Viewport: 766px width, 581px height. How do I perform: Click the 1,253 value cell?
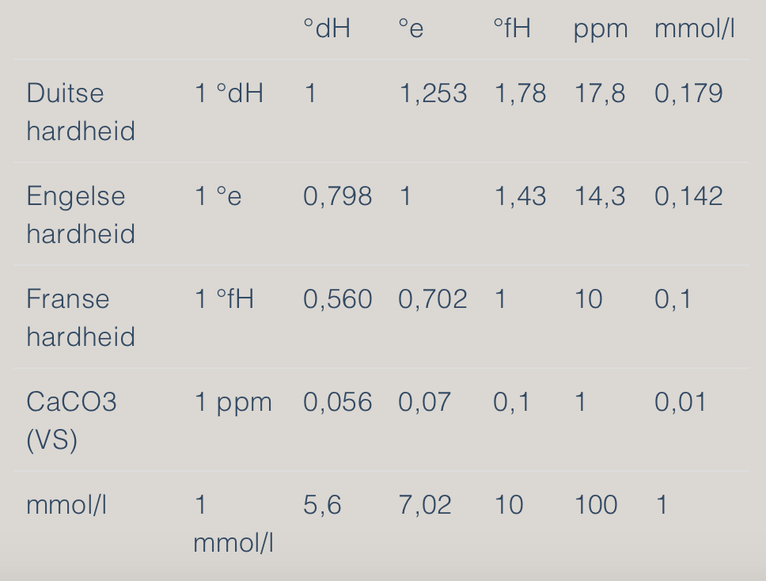[x=433, y=93]
